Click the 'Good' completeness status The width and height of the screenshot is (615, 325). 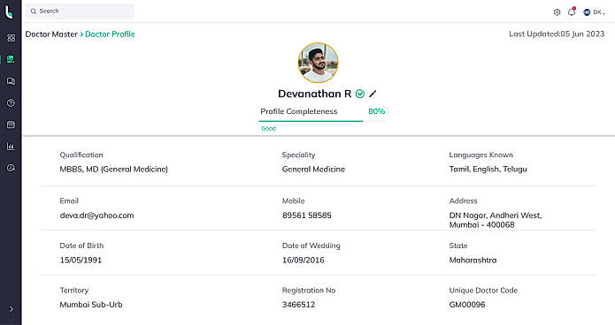click(x=269, y=128)
